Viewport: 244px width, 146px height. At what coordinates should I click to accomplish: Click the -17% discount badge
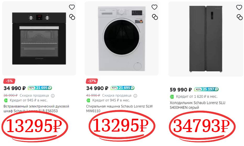coord(92,81)
